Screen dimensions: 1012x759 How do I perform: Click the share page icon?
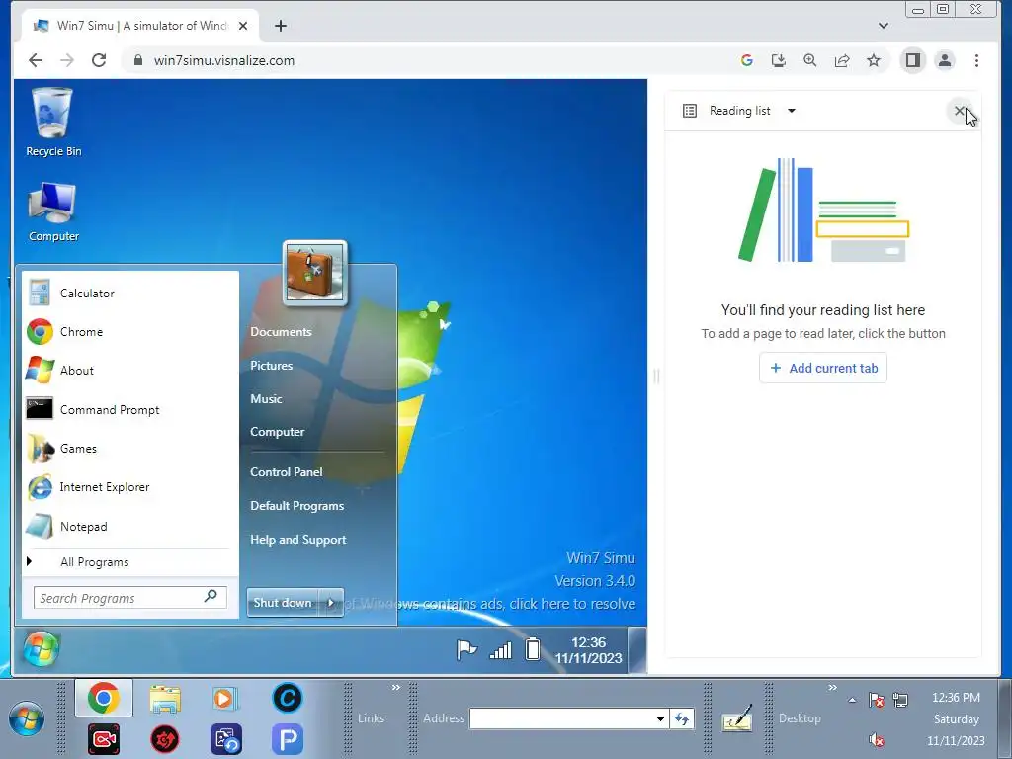(x=842, y=60)
